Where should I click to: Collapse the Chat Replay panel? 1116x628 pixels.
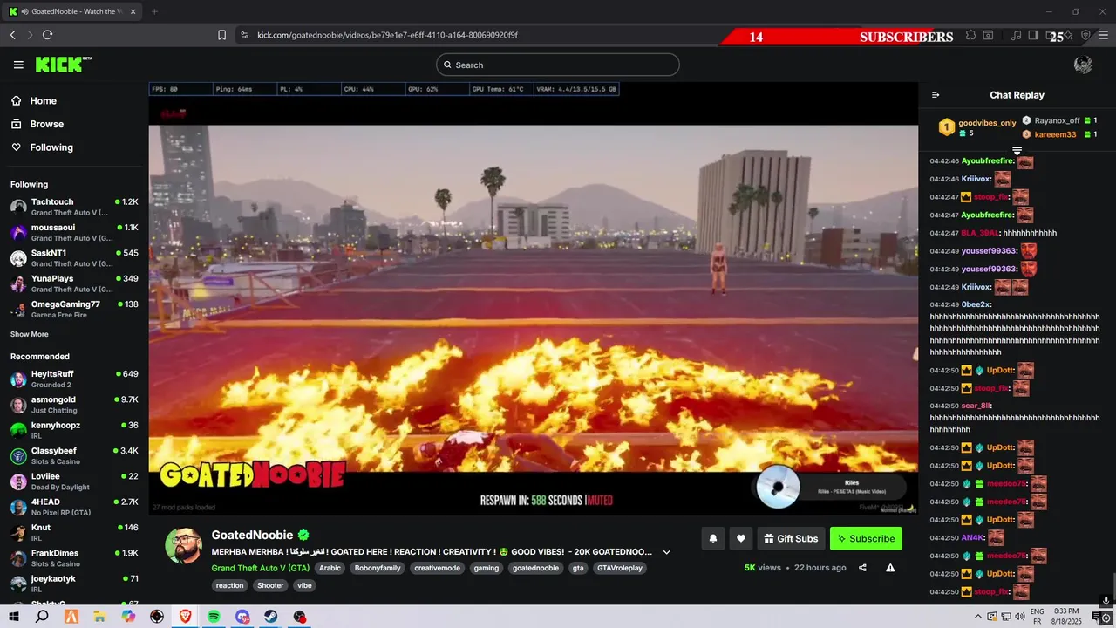click(x=936, y=95)
